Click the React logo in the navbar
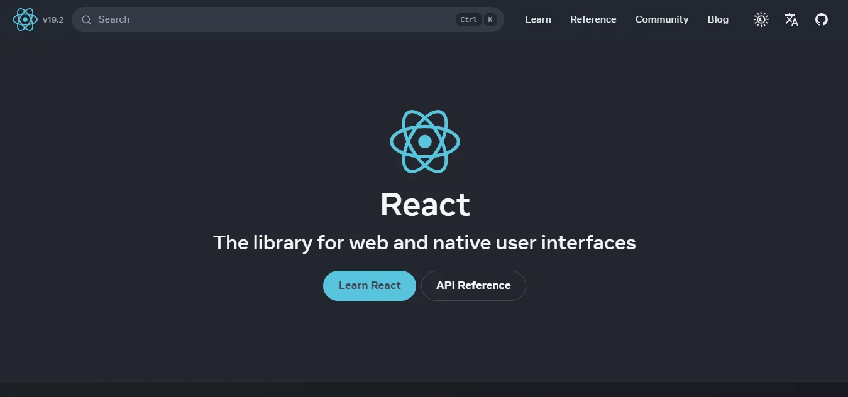 [25, 19]
